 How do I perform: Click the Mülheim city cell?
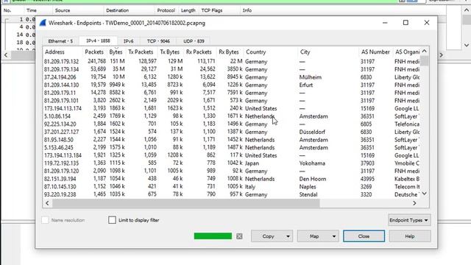pyautogui.click(x=311, y=77)
